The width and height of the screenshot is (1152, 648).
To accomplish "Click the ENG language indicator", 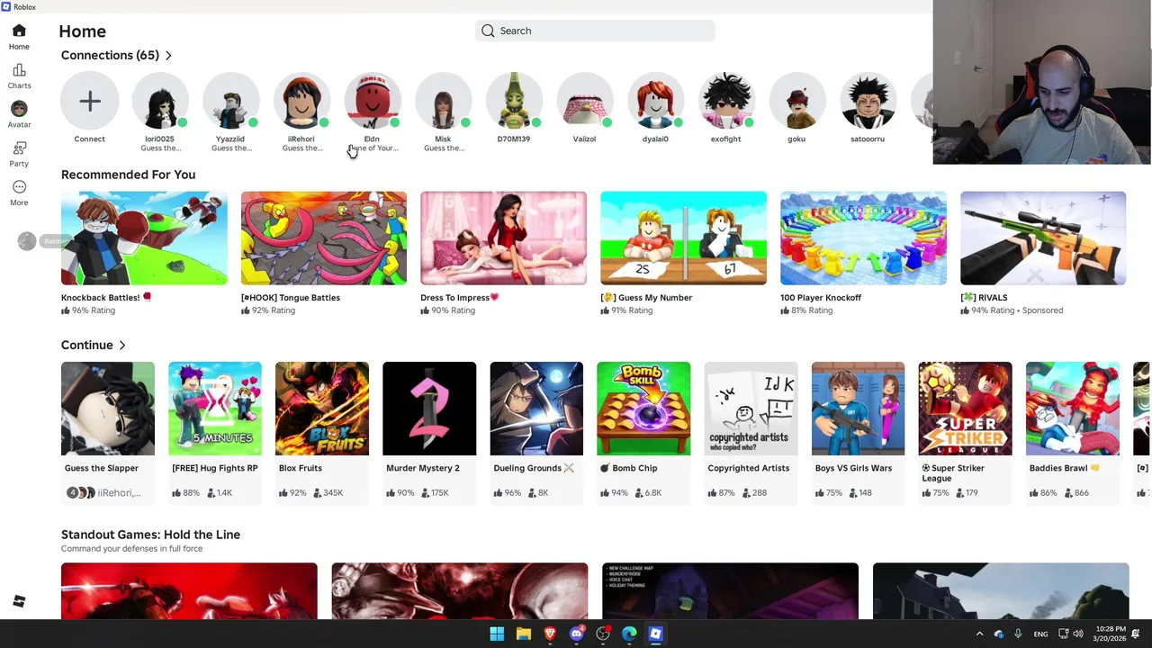I will pyautogui.click(x=1040, y=634).
